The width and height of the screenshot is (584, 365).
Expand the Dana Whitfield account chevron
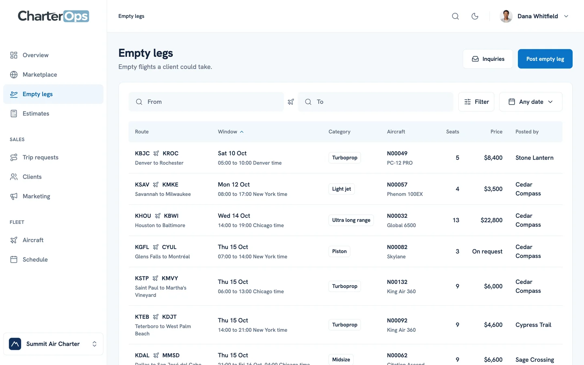coord(566,16)
